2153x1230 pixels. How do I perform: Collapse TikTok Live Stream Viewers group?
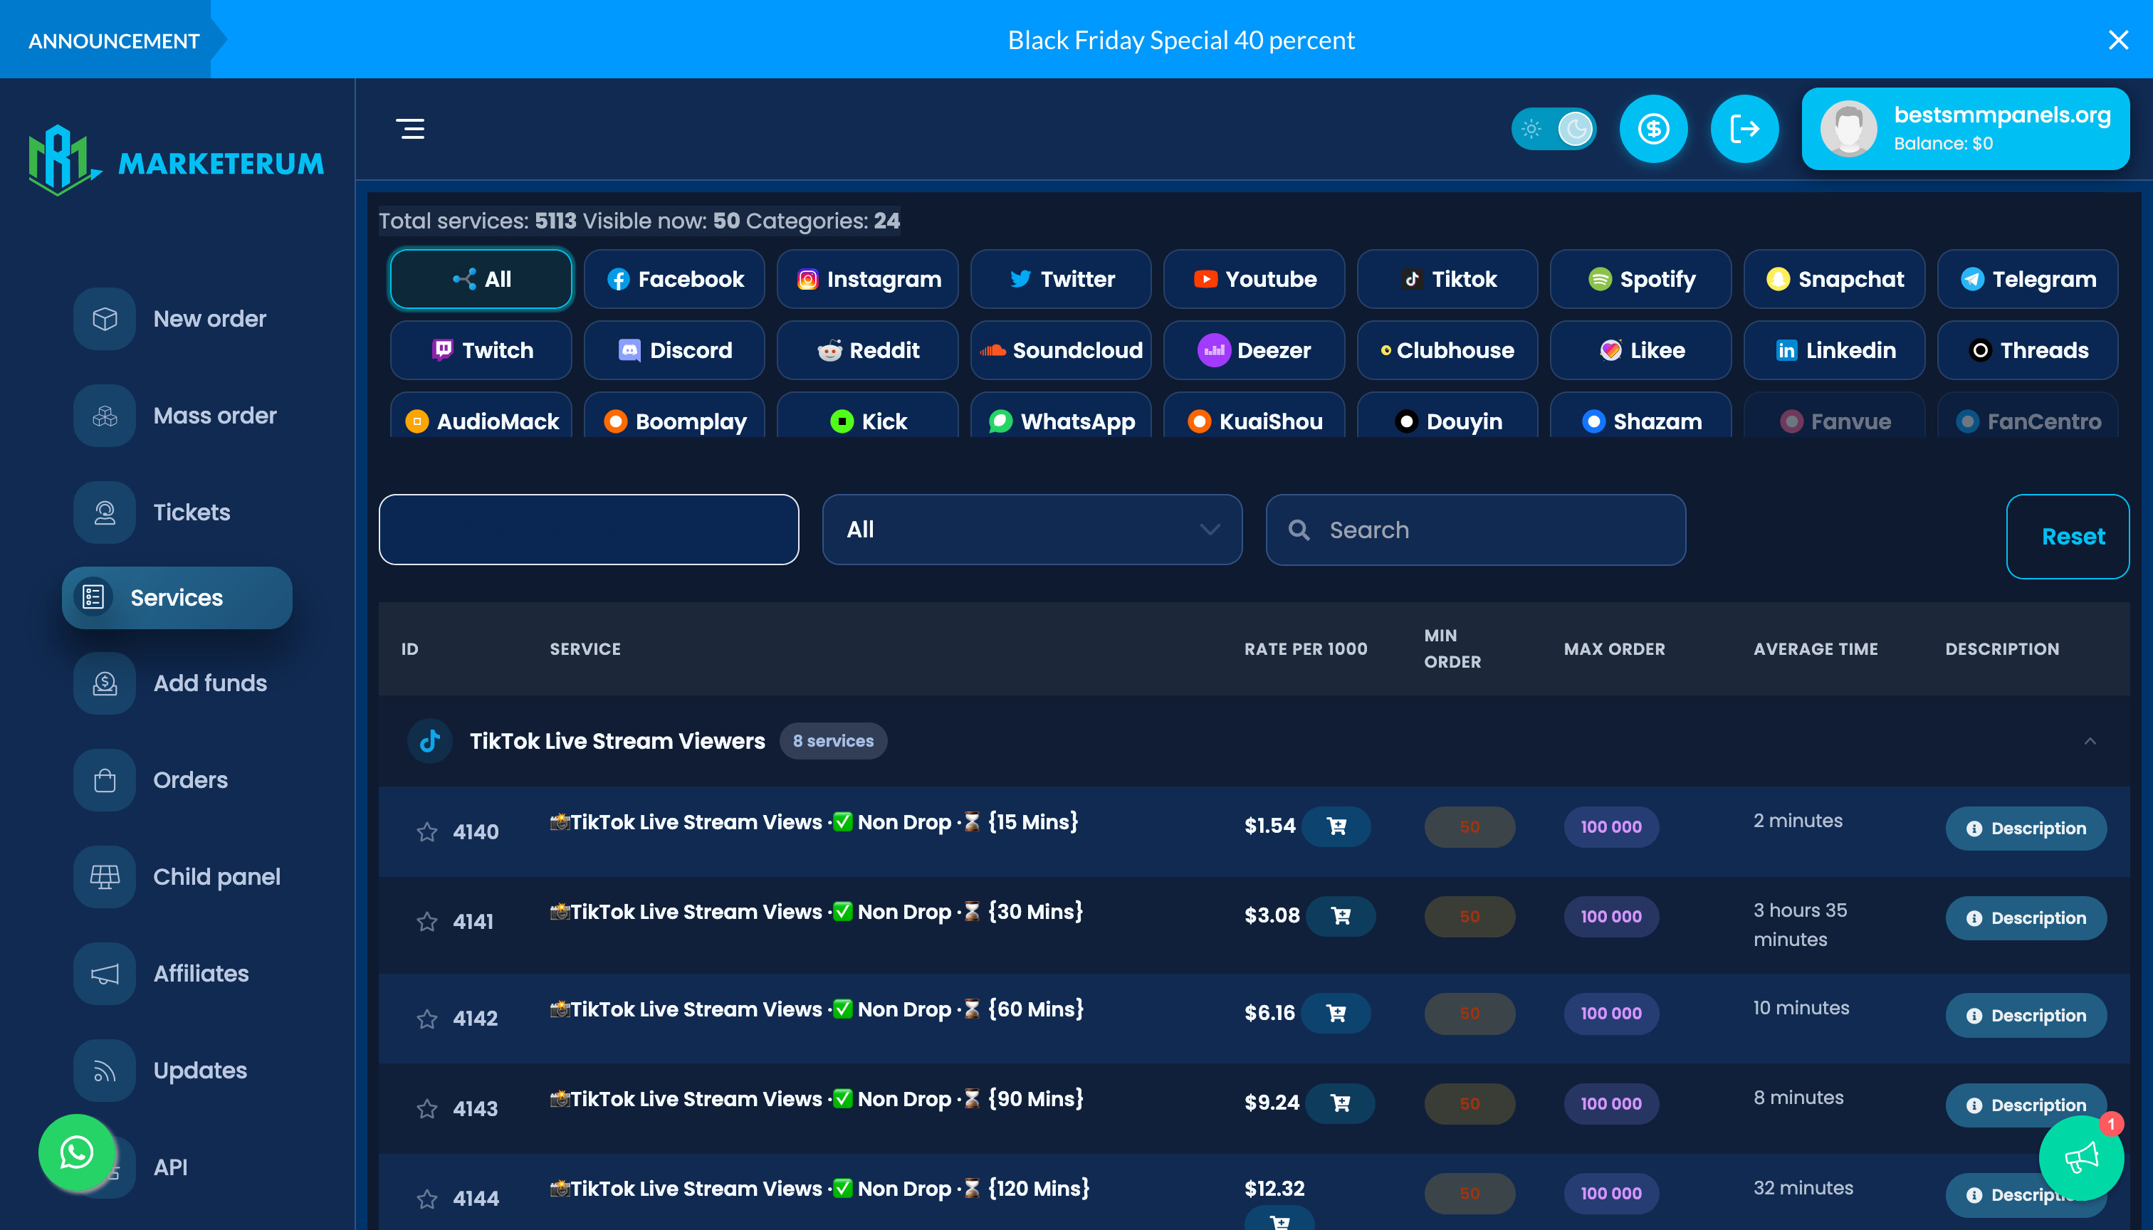coord(2090,741)
